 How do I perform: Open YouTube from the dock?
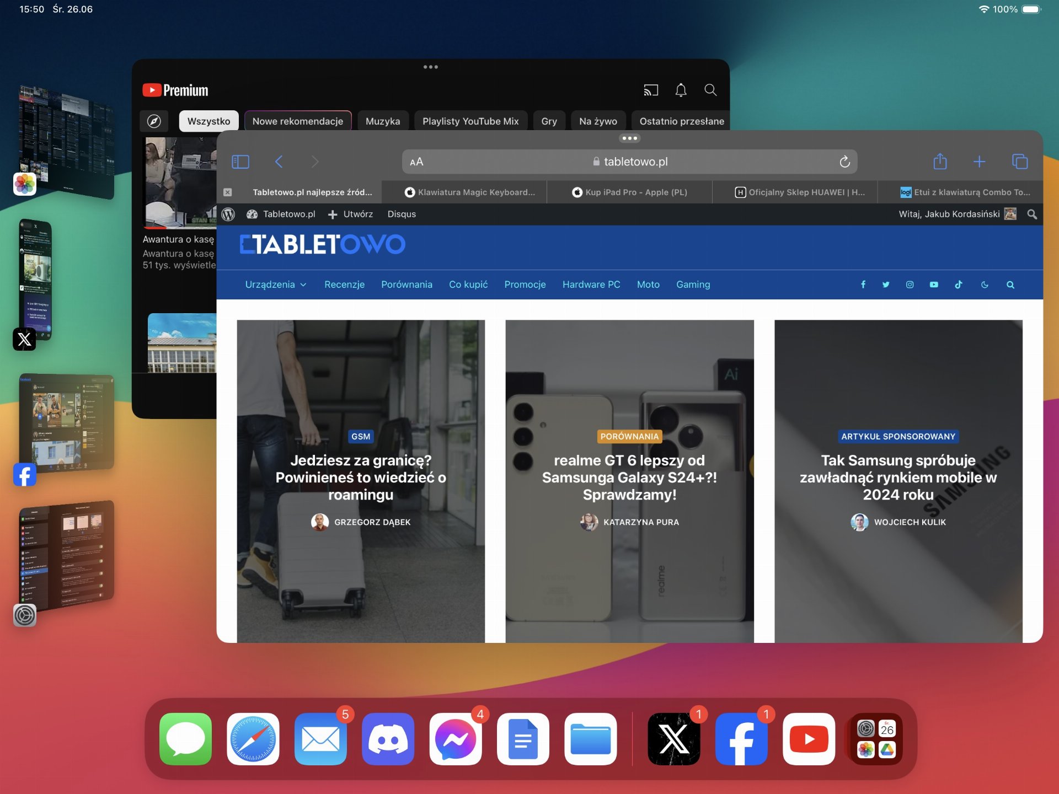point(809,739)
